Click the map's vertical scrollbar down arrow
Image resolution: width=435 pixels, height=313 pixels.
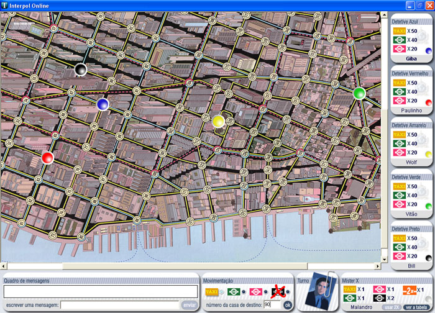tap(385, 258)
